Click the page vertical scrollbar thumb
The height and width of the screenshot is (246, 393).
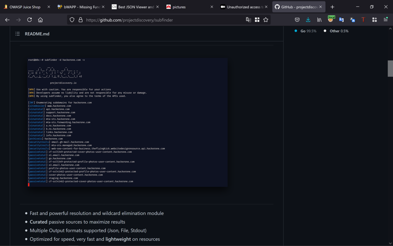(x=390, y=68)
